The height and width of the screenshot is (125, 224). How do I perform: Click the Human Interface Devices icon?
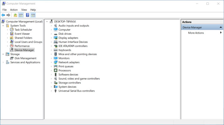pyautogui.click(x=56, y=42)
